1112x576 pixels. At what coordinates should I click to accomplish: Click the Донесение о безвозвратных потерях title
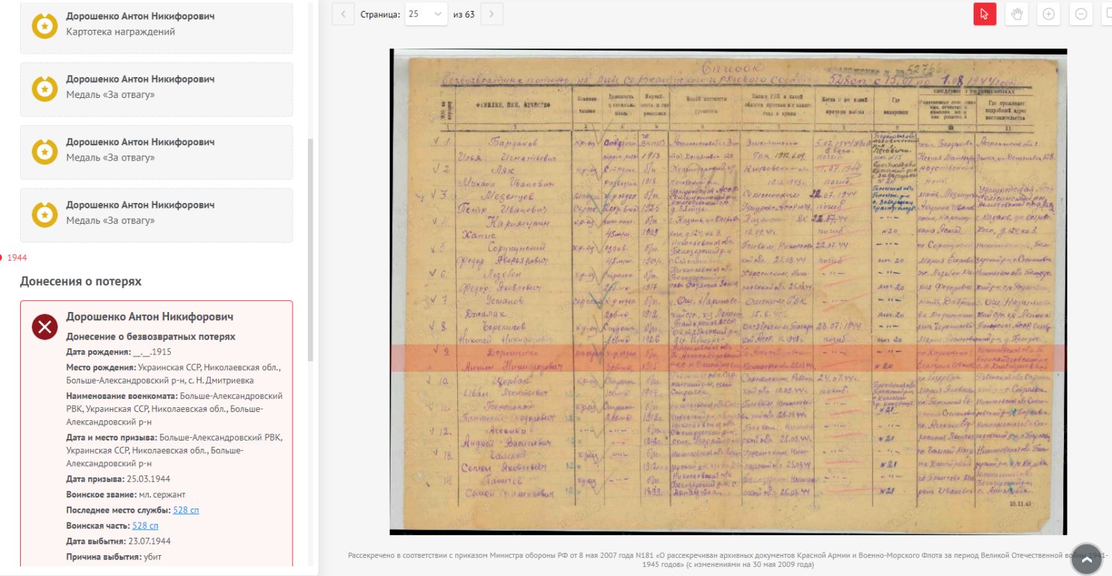point(151,336)
